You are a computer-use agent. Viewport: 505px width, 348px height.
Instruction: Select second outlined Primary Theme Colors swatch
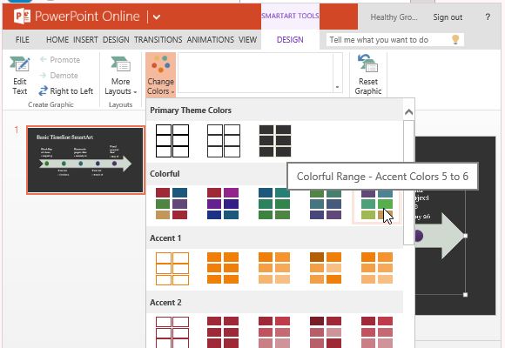(224, 141)
